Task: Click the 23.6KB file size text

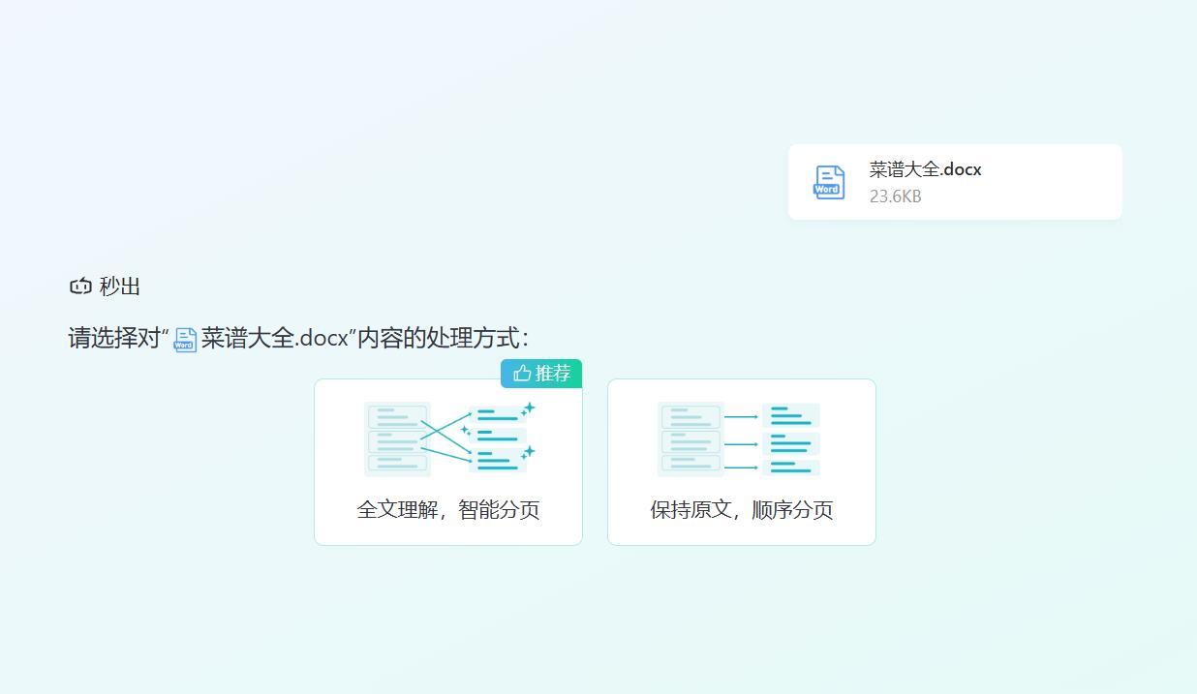Action: (x=895, y=196)
